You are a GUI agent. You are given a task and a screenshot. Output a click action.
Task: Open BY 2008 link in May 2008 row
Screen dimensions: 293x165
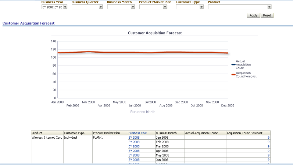click(134, 155)
